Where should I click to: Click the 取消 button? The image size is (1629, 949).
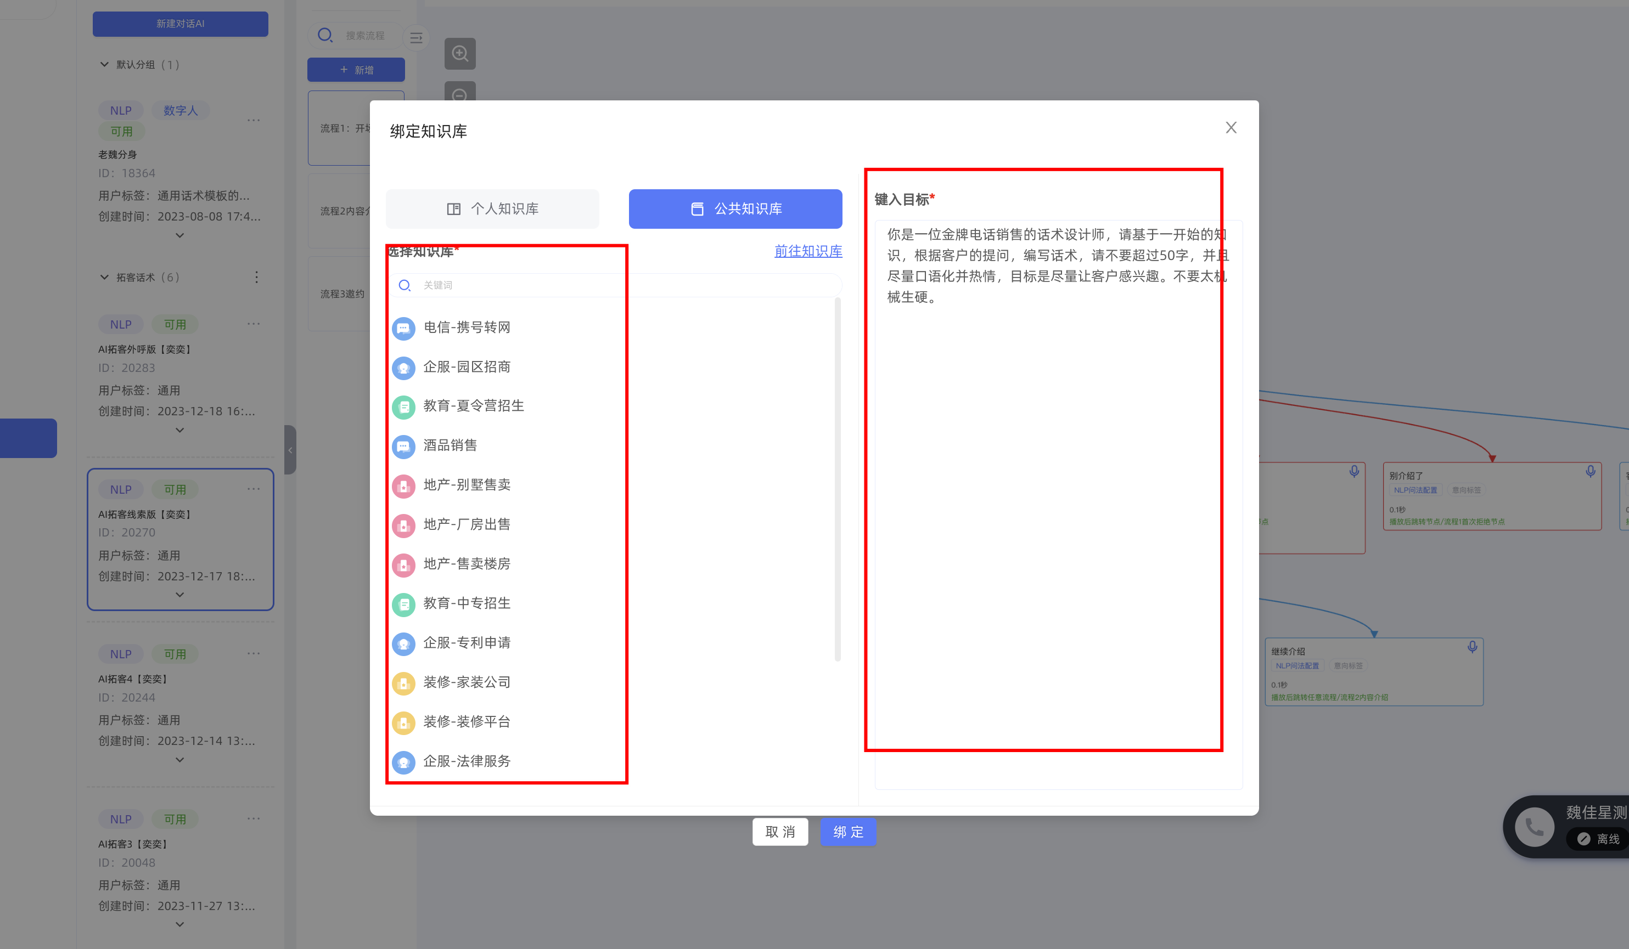click(779, 832)
